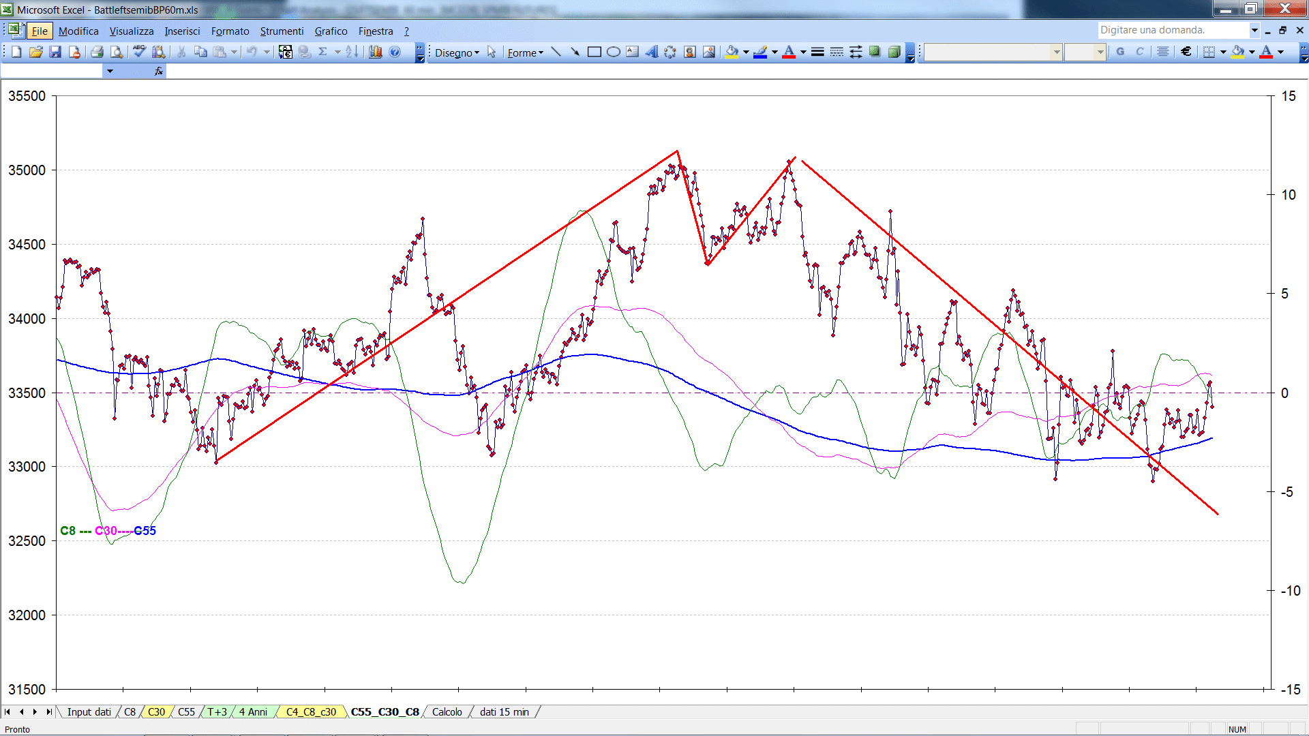
Task: Pick the yellow drawing fill color swatch
Action: click(x=732, y=52)
